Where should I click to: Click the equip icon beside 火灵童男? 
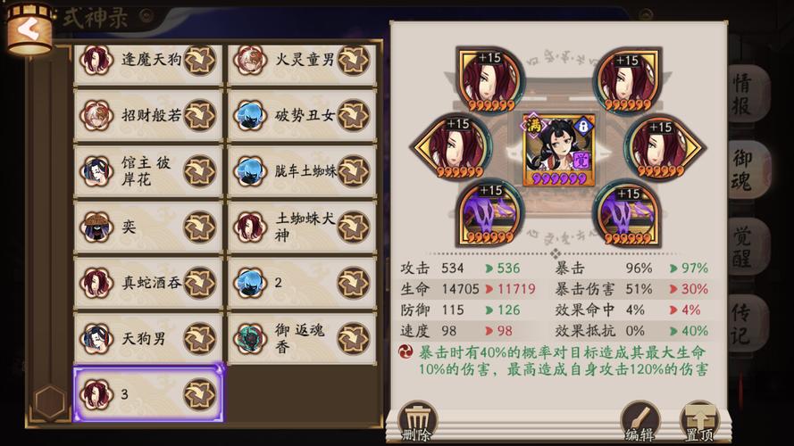[354, 60]
